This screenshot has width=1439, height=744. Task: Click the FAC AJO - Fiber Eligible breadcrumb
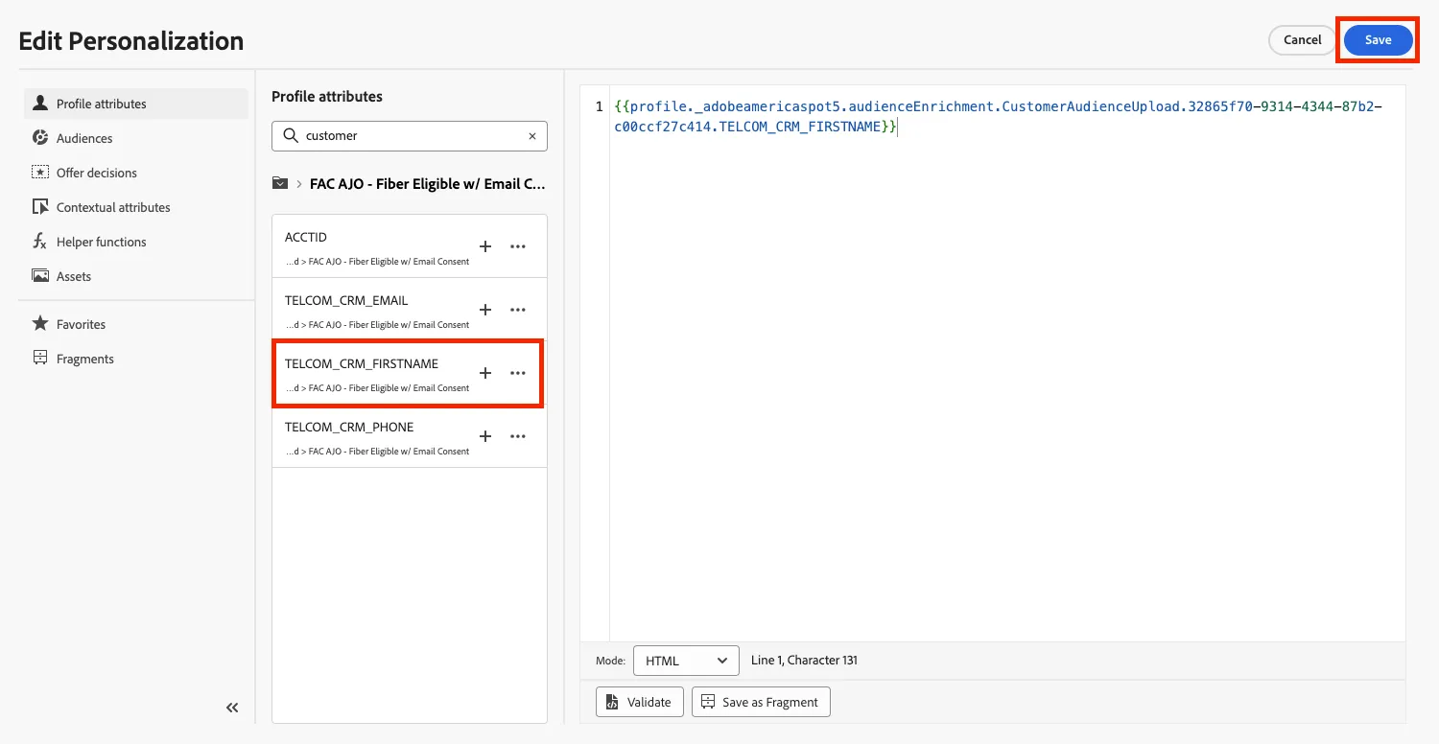428,183
